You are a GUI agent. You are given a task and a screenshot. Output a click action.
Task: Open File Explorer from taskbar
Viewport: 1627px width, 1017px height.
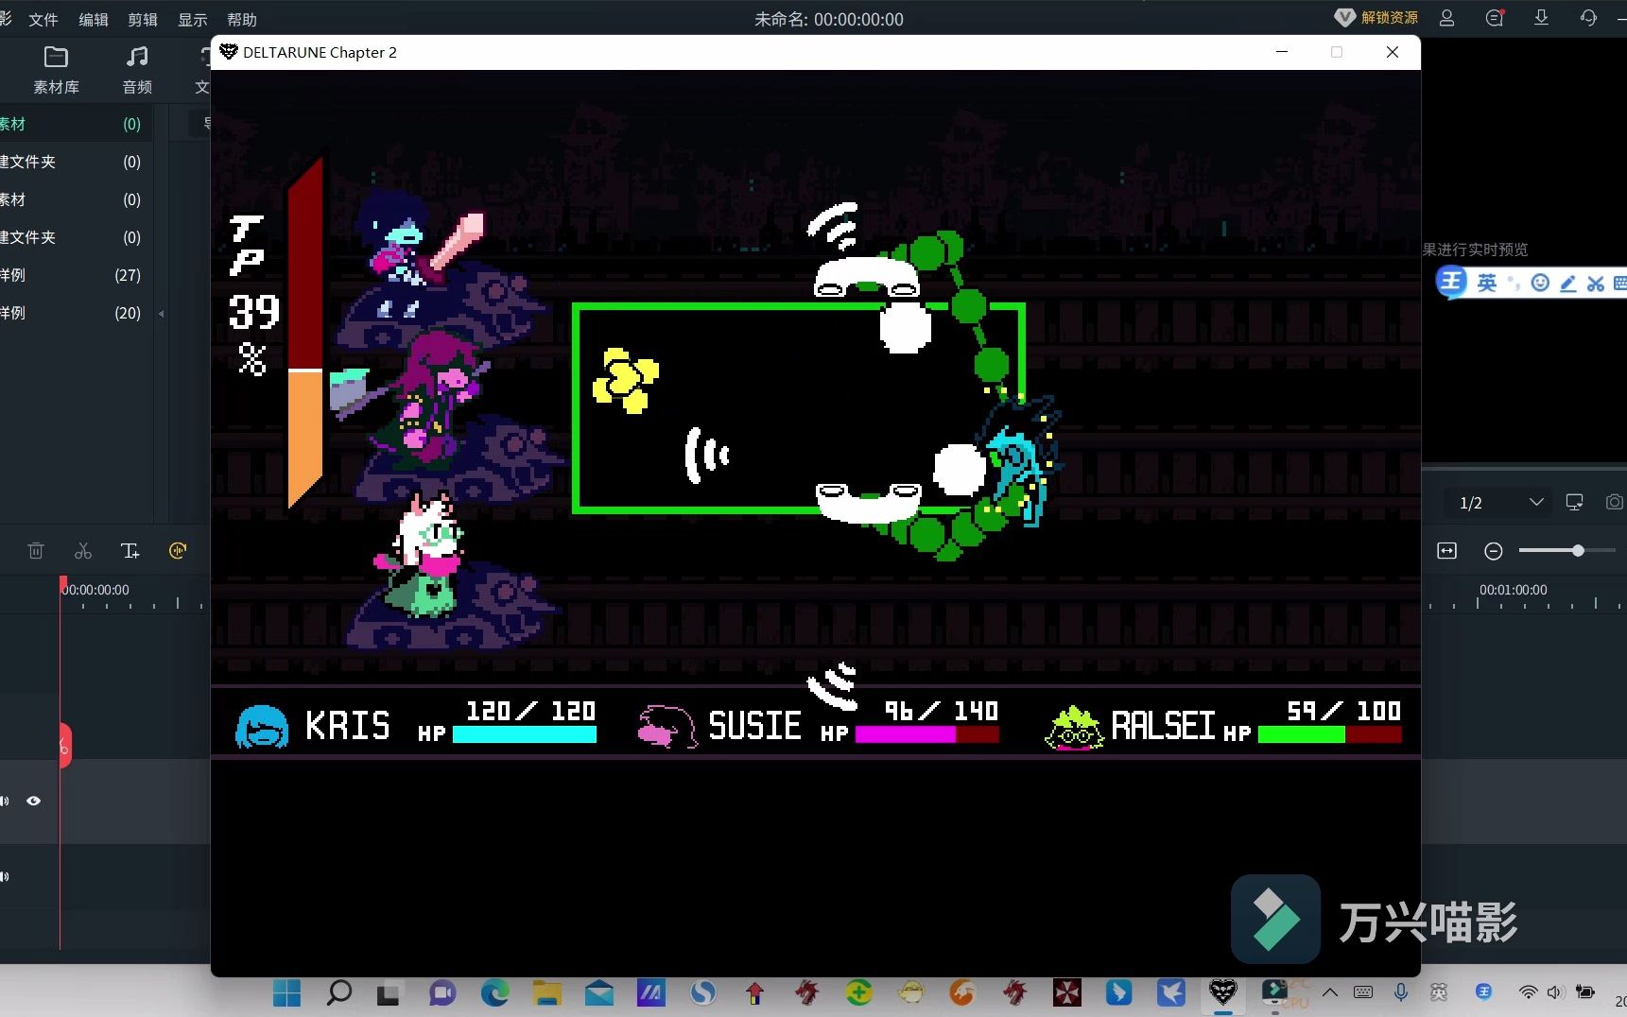[546, 992]
